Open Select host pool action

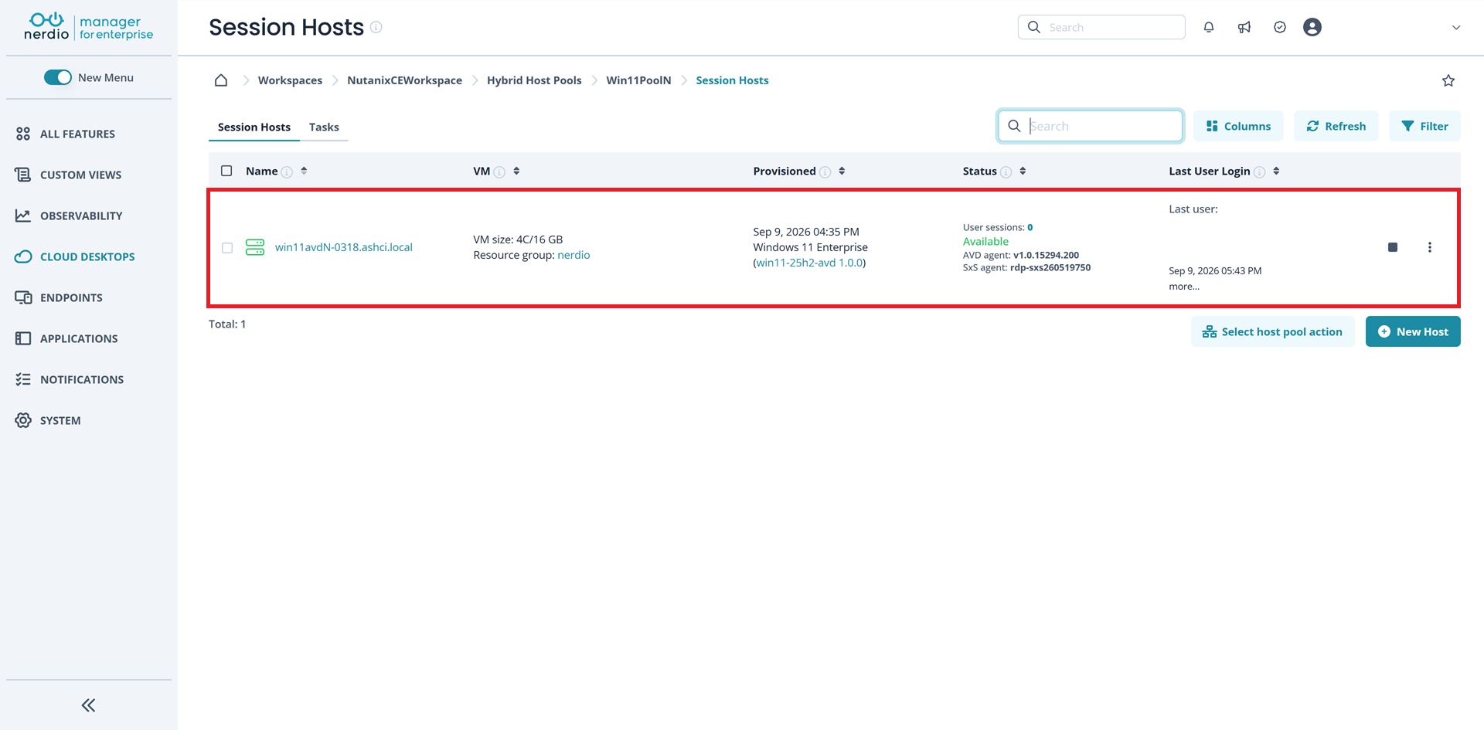point(1273,331)
